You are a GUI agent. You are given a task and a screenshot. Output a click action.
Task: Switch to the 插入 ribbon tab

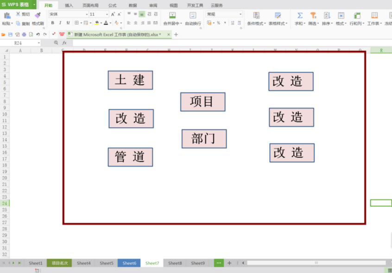coord(69,6)
